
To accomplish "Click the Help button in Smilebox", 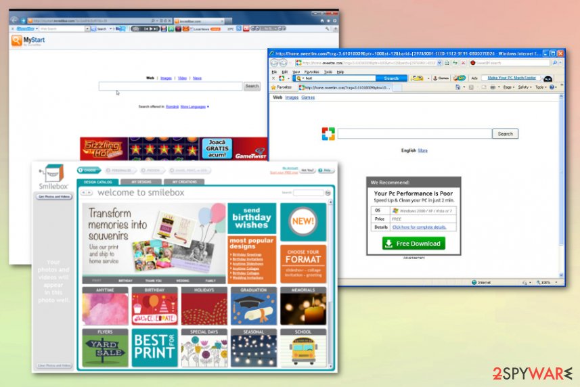I will click(x=326, y=170).
